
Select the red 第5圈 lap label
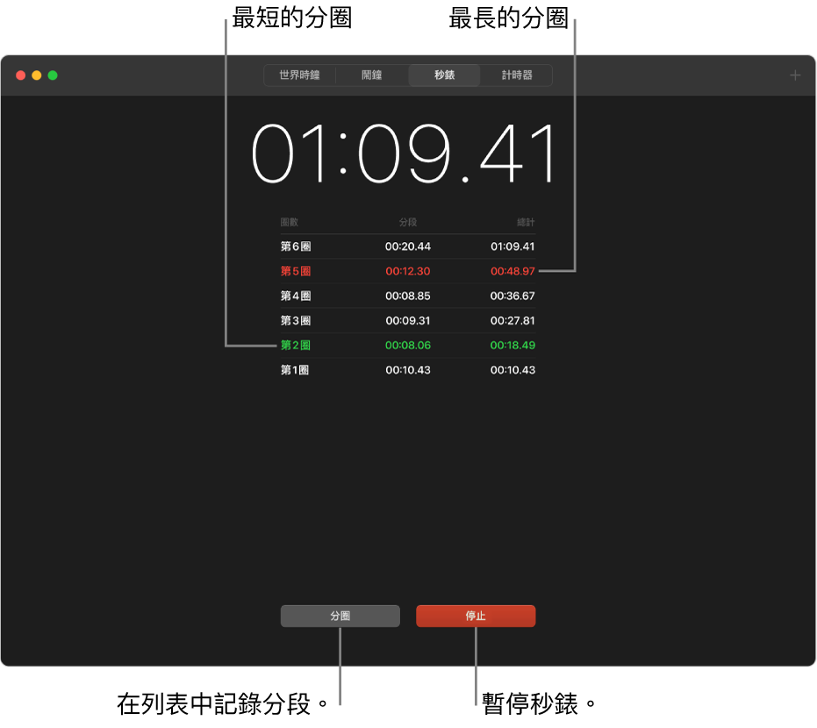tap(296, 271)
